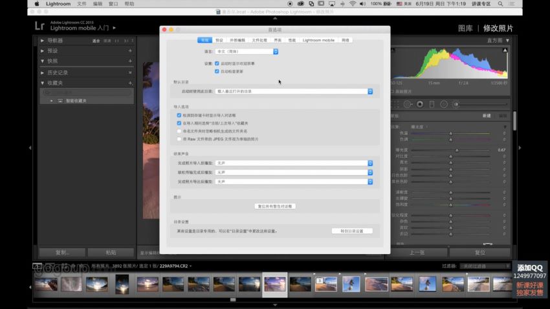This screenshot has height=309, width=550.
Task: Collapse the left panel group arrow
Action: [30, 148]
